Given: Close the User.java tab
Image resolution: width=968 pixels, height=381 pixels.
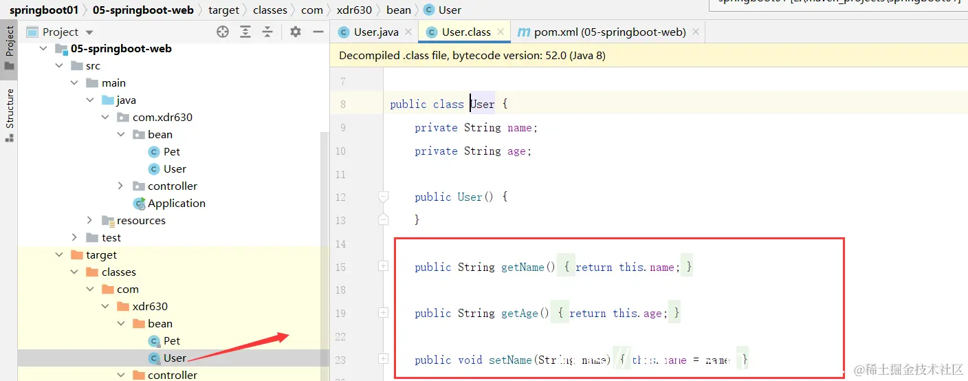Looking at the screenshot, I should [x=408, y=32].
